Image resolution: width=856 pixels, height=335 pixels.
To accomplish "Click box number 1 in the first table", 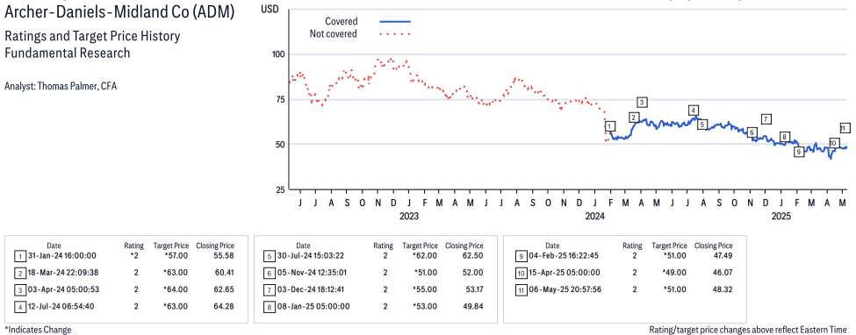I will point(19,256).
